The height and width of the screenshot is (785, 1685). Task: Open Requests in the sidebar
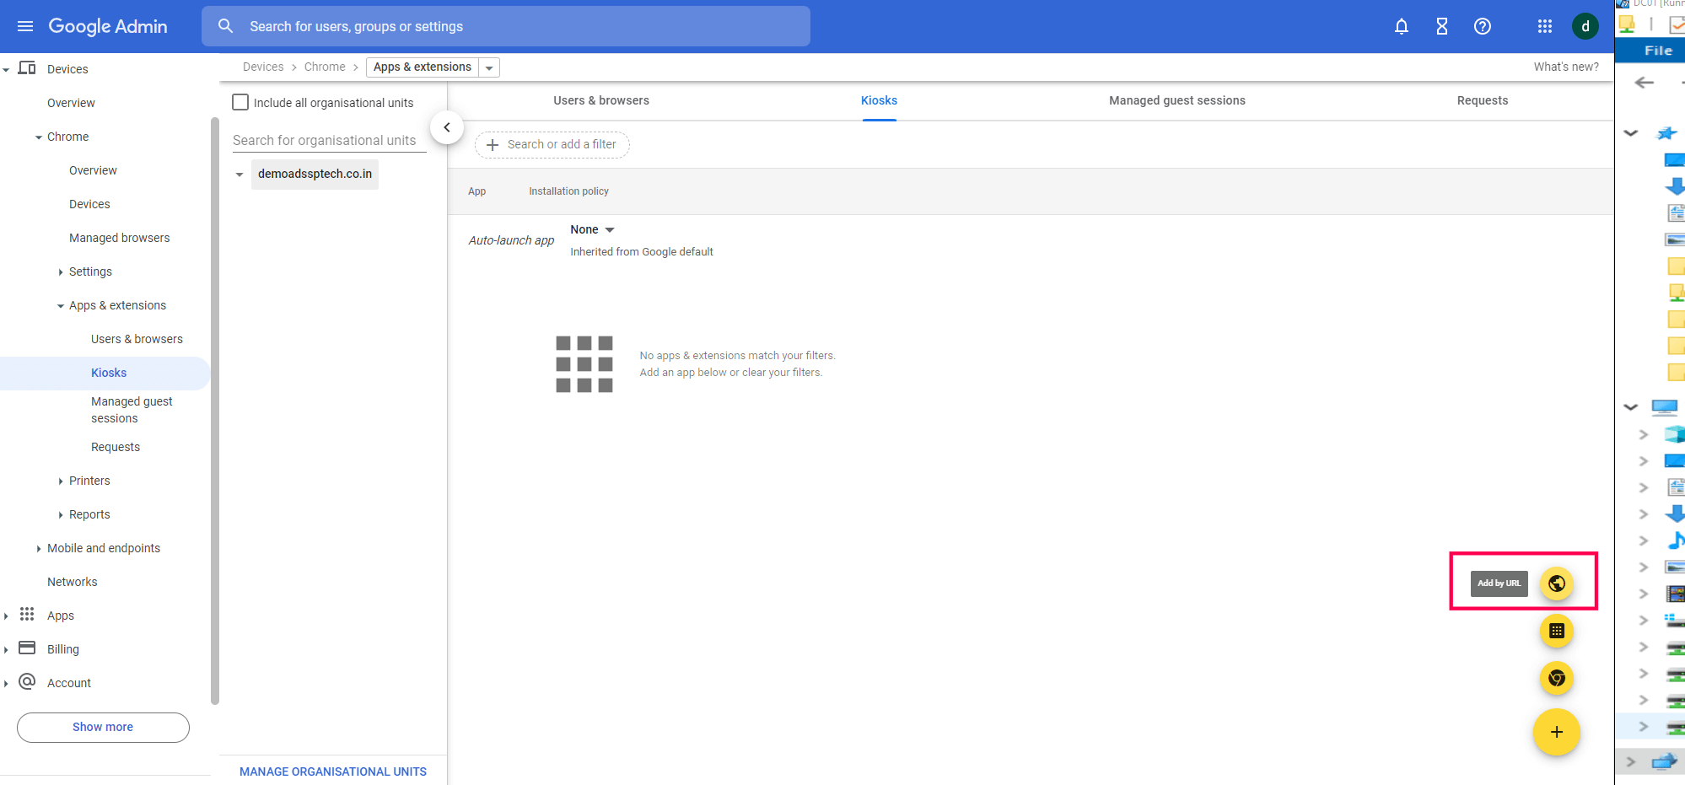coord(116,447)
